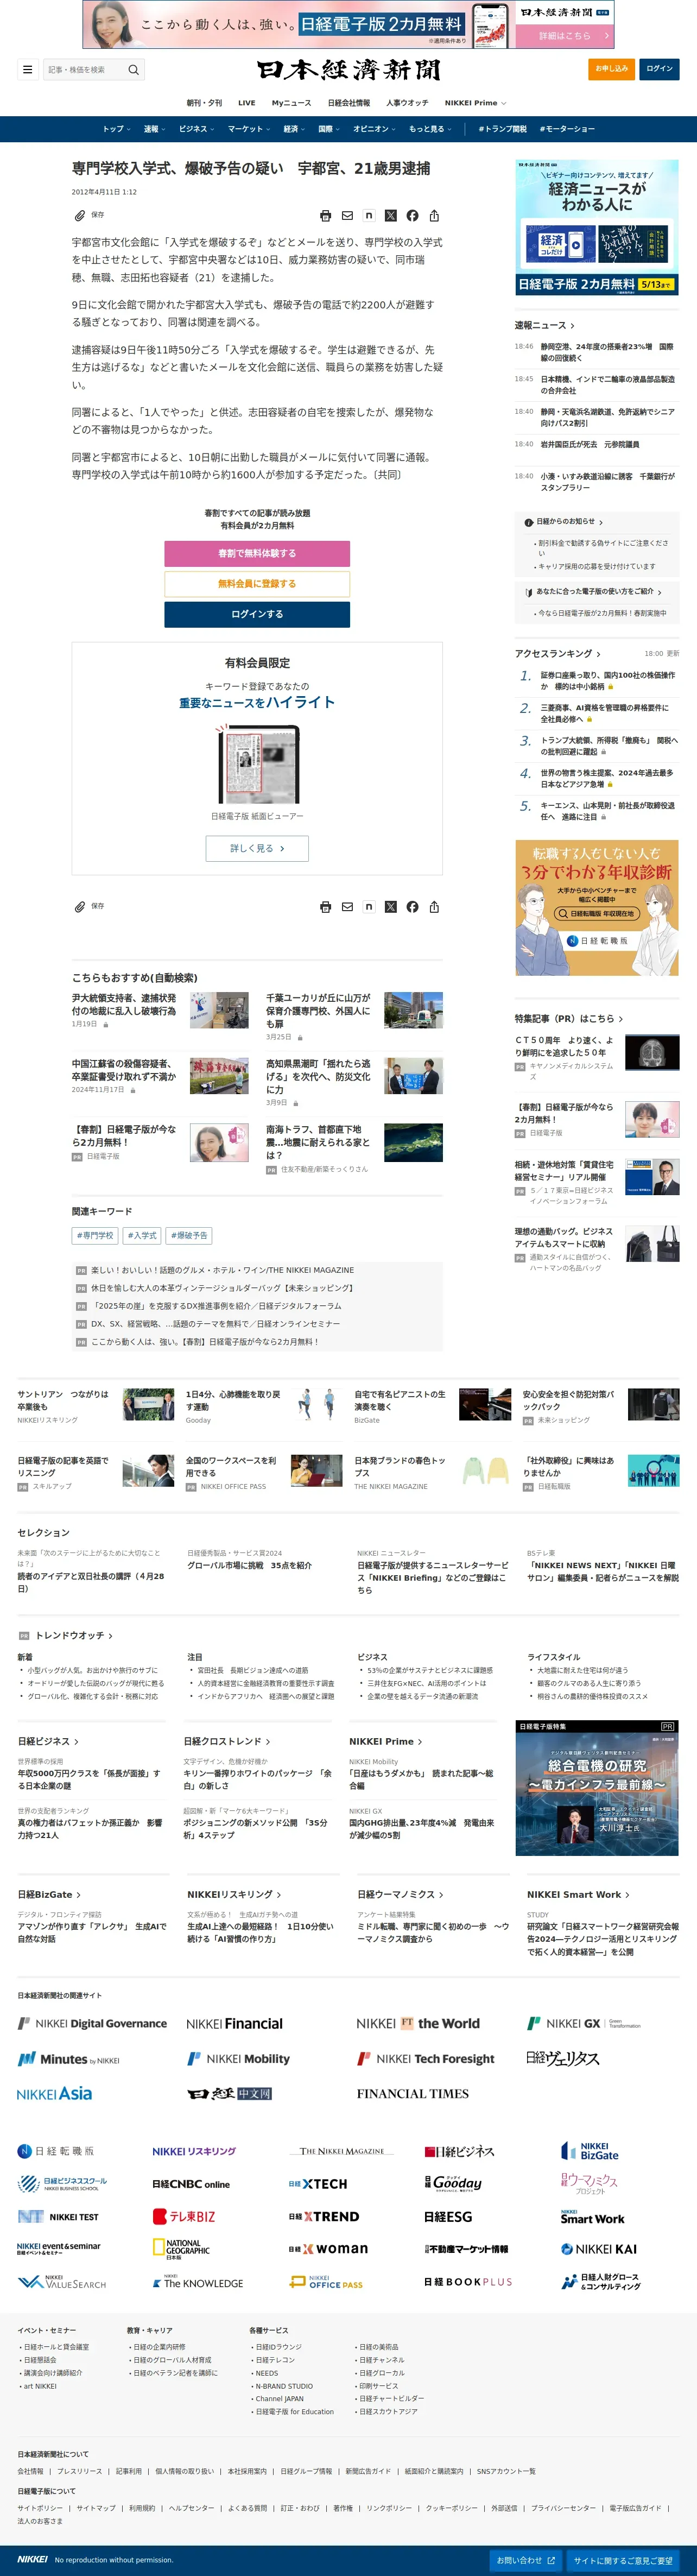Open the アクセスランキング section heading
697x2576 pixels.
pyautogui.click(x=558, y=653)
